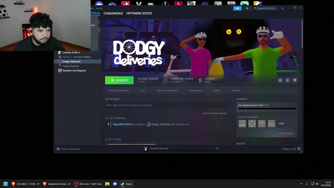Image resolution: width=334 pixels, height=188 pixels.
Task: Select Poppy Playtime in the library list
Action: click(x=71, y=66)
